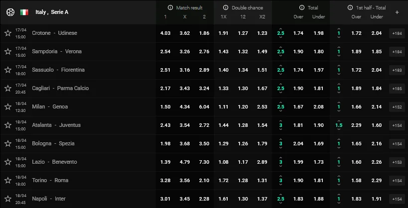Open total line 2.5 selector for Sampdoria - Verona
Image resolution: width=408 pixels, height=208 pixels.
pyautogui.click(x=280, y=51)
